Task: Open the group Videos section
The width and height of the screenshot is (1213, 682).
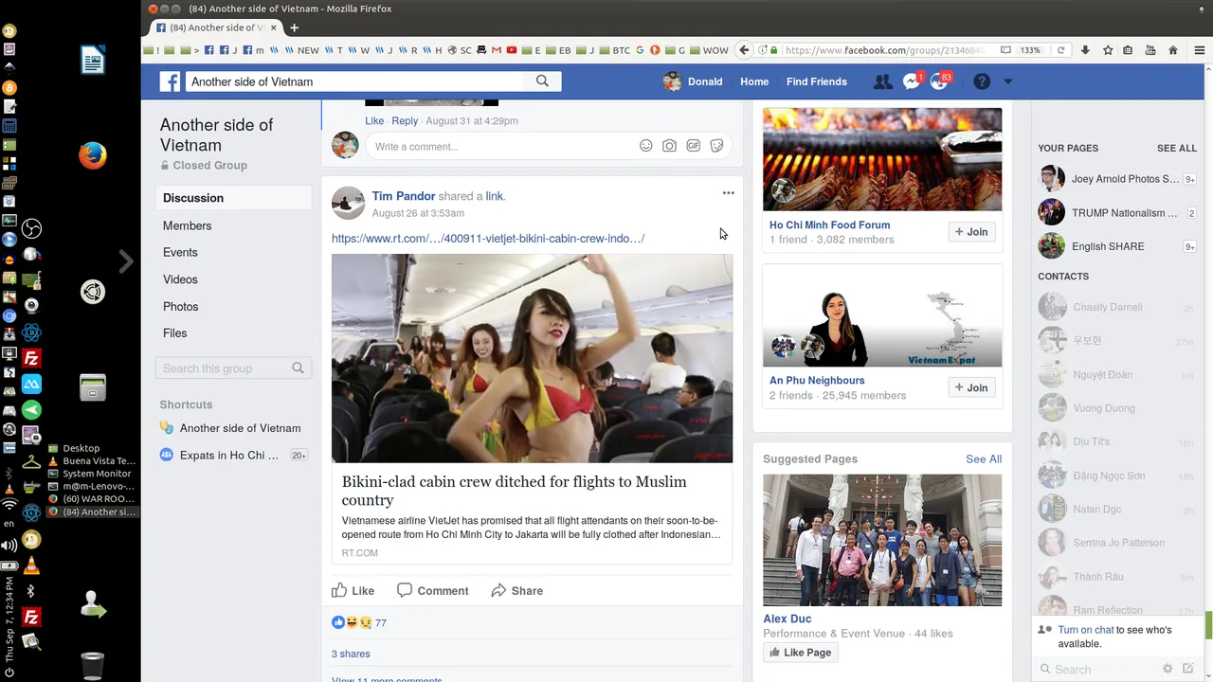Action: point(180,279)
